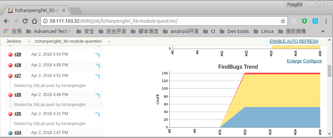Click 'Apr 2, 2018 4:59 PM' timestamp
Screen dimensions: 333x138
(50, 65)
